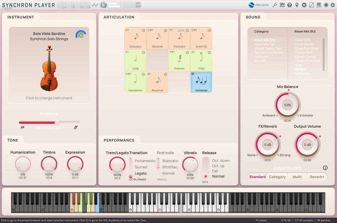
Task: Toggle the keyboard view icon in toolbar
Action: pyautogui.click(x=319, y=5)
